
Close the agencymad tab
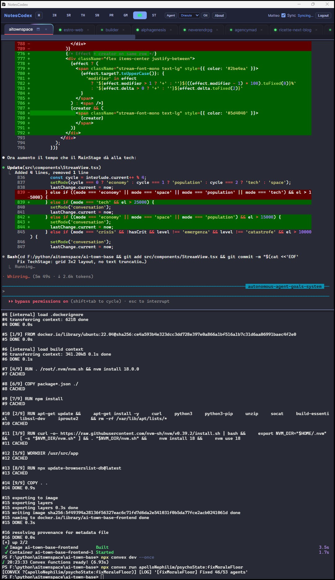coord(262,30)
